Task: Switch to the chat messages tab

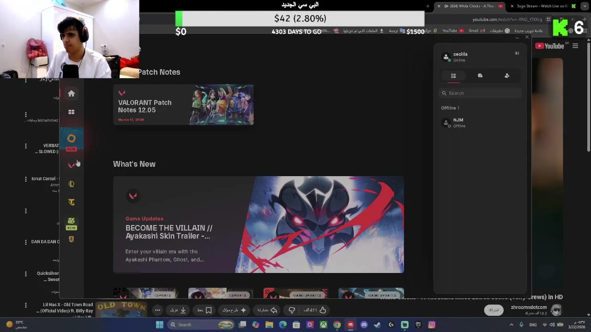Action: [480, 76]
